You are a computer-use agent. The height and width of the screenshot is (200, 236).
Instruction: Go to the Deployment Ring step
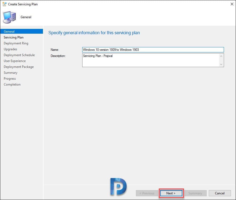[x=16, y=43]
